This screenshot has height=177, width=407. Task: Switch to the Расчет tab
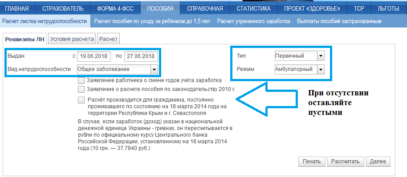coord(109,39)
